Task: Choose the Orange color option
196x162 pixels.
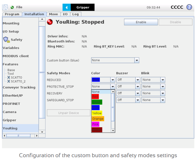Action: (98, 119)
